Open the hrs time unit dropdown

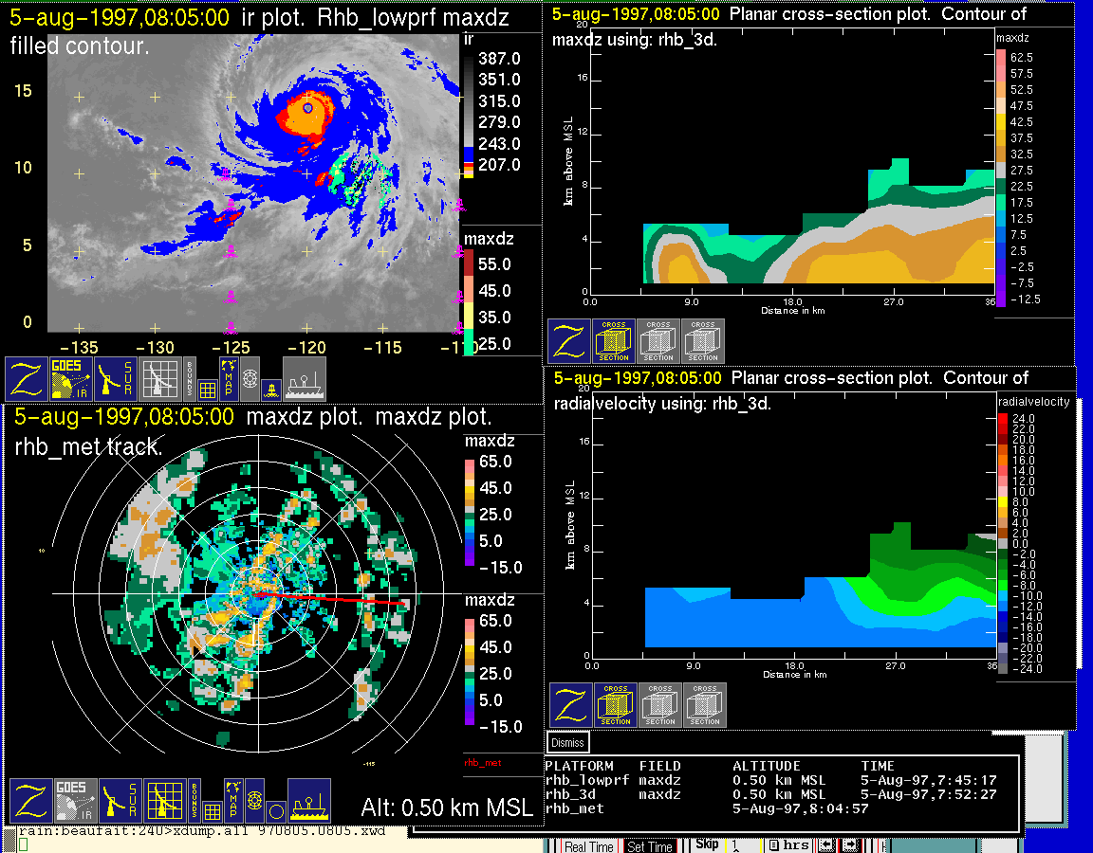pos(788,844)
